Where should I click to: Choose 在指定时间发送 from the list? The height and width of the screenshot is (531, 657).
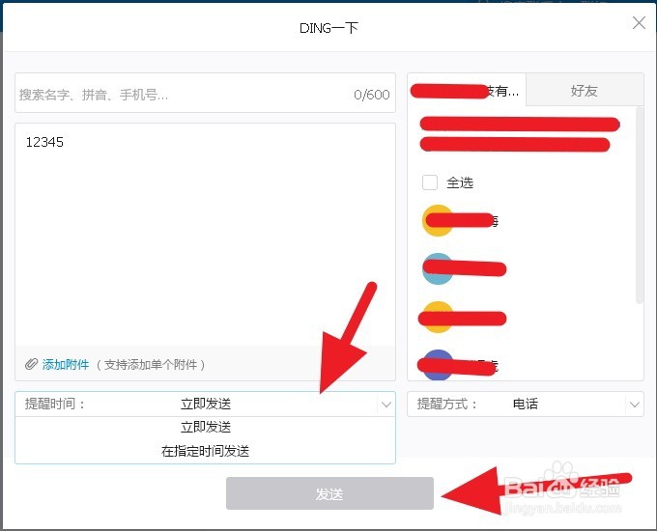pos(205,451)
